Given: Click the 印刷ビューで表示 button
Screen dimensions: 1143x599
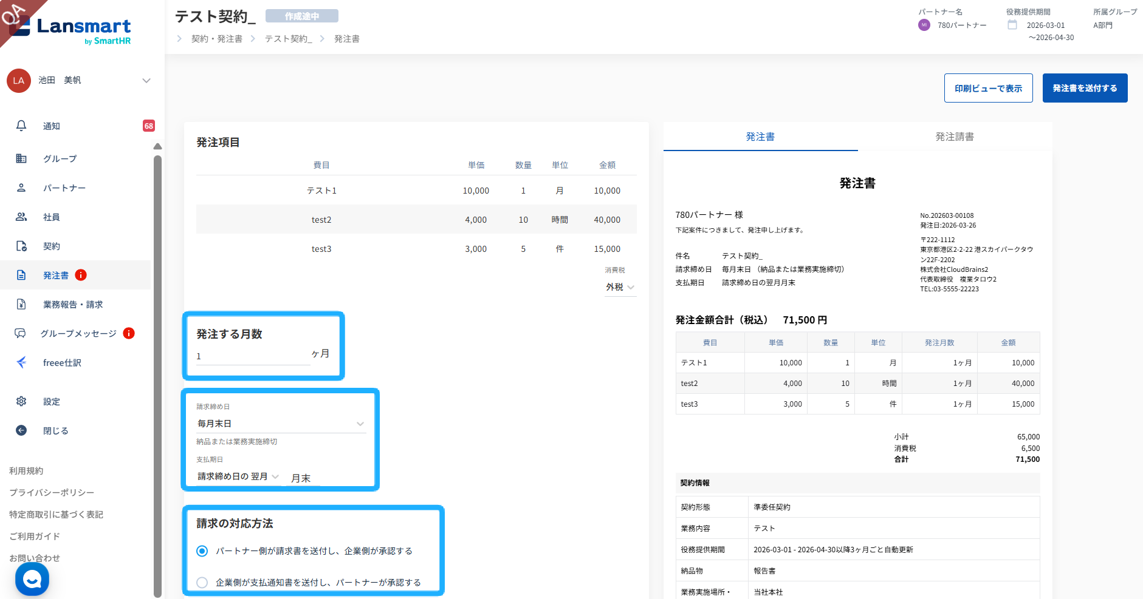Looking at the screenshot, I should [988, 88].
